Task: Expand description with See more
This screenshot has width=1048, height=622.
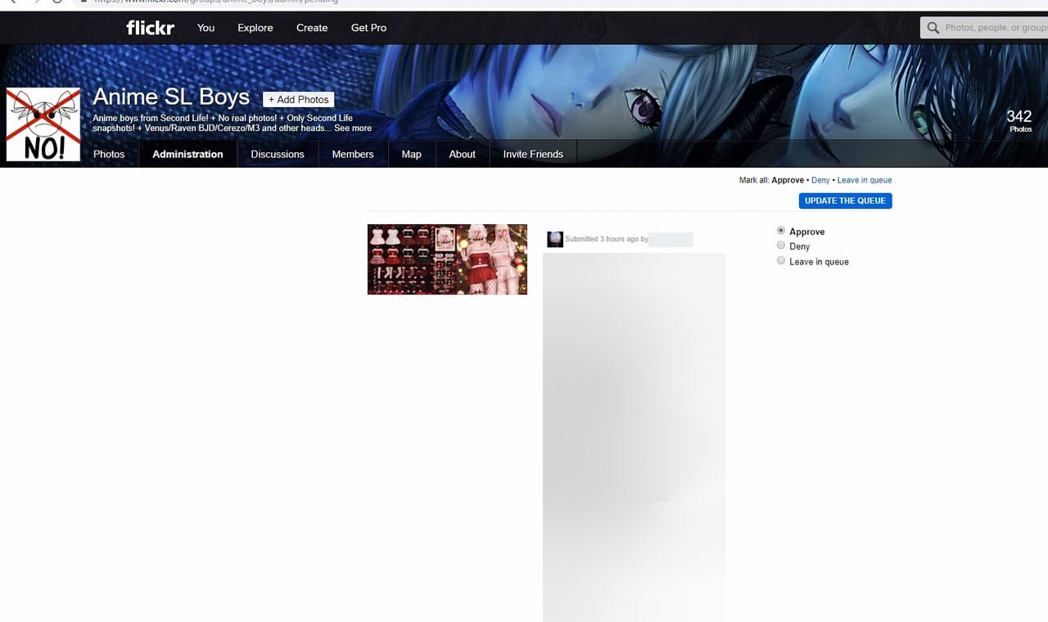Action: [353, 128]
